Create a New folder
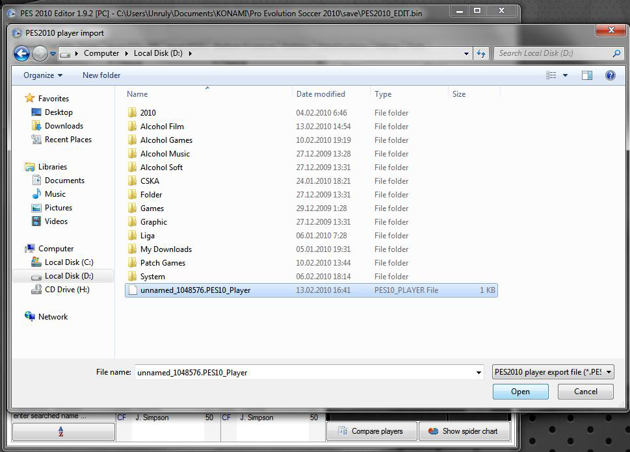This screenshot has width=630, height=452. point(101,75)
